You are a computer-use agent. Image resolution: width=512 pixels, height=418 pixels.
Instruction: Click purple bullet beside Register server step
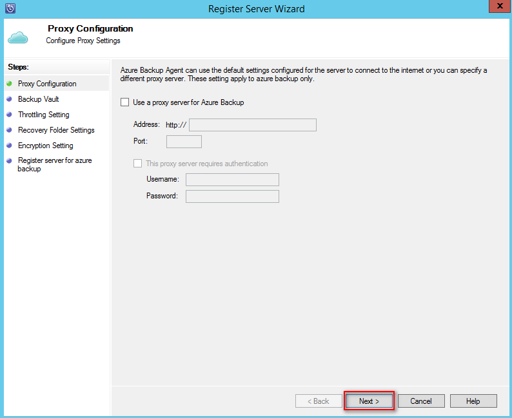pyautogui.click(x=9, y=160)
